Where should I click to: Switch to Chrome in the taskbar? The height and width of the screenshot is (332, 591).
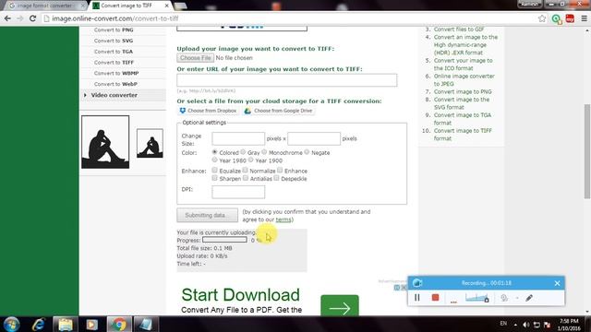tap(119, 324)
